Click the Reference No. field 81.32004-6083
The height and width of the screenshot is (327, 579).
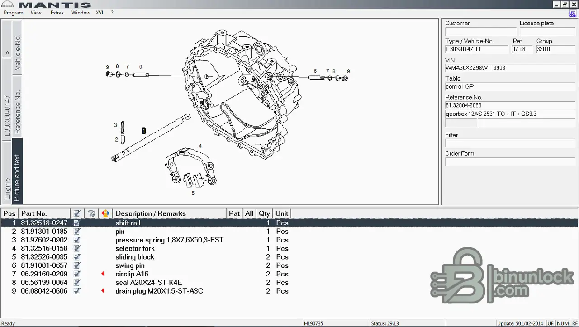tap(510, 105)
